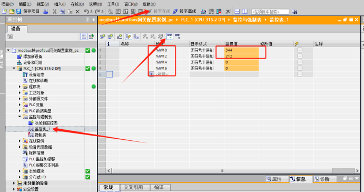Expand the 分布式 I/O tree node
This screenshot has height=192, width=364.
[x=19, y=177]
